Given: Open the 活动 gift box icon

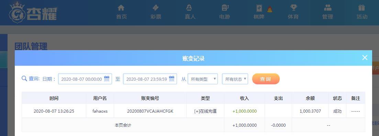Looking at the screenshot, I should [361, 8].
